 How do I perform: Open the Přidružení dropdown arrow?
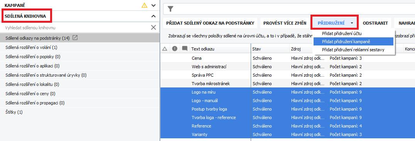coord(352,23)
